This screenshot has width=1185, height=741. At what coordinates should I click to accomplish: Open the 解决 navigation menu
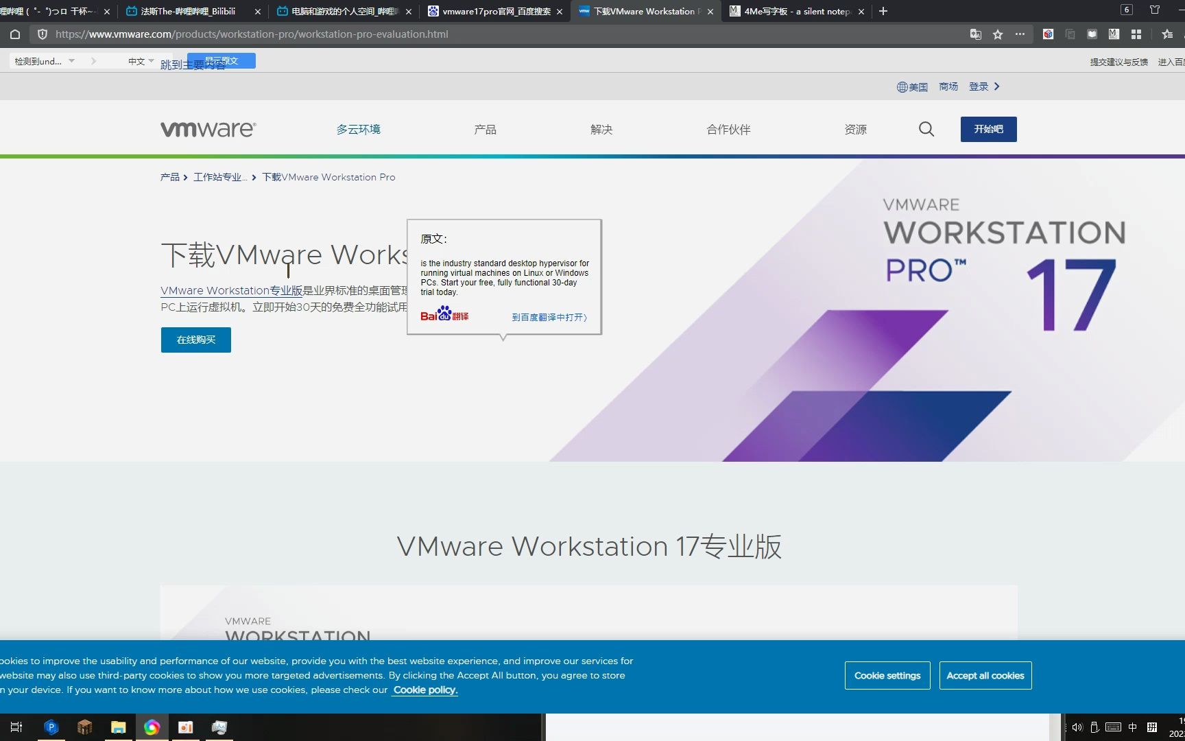601,129
